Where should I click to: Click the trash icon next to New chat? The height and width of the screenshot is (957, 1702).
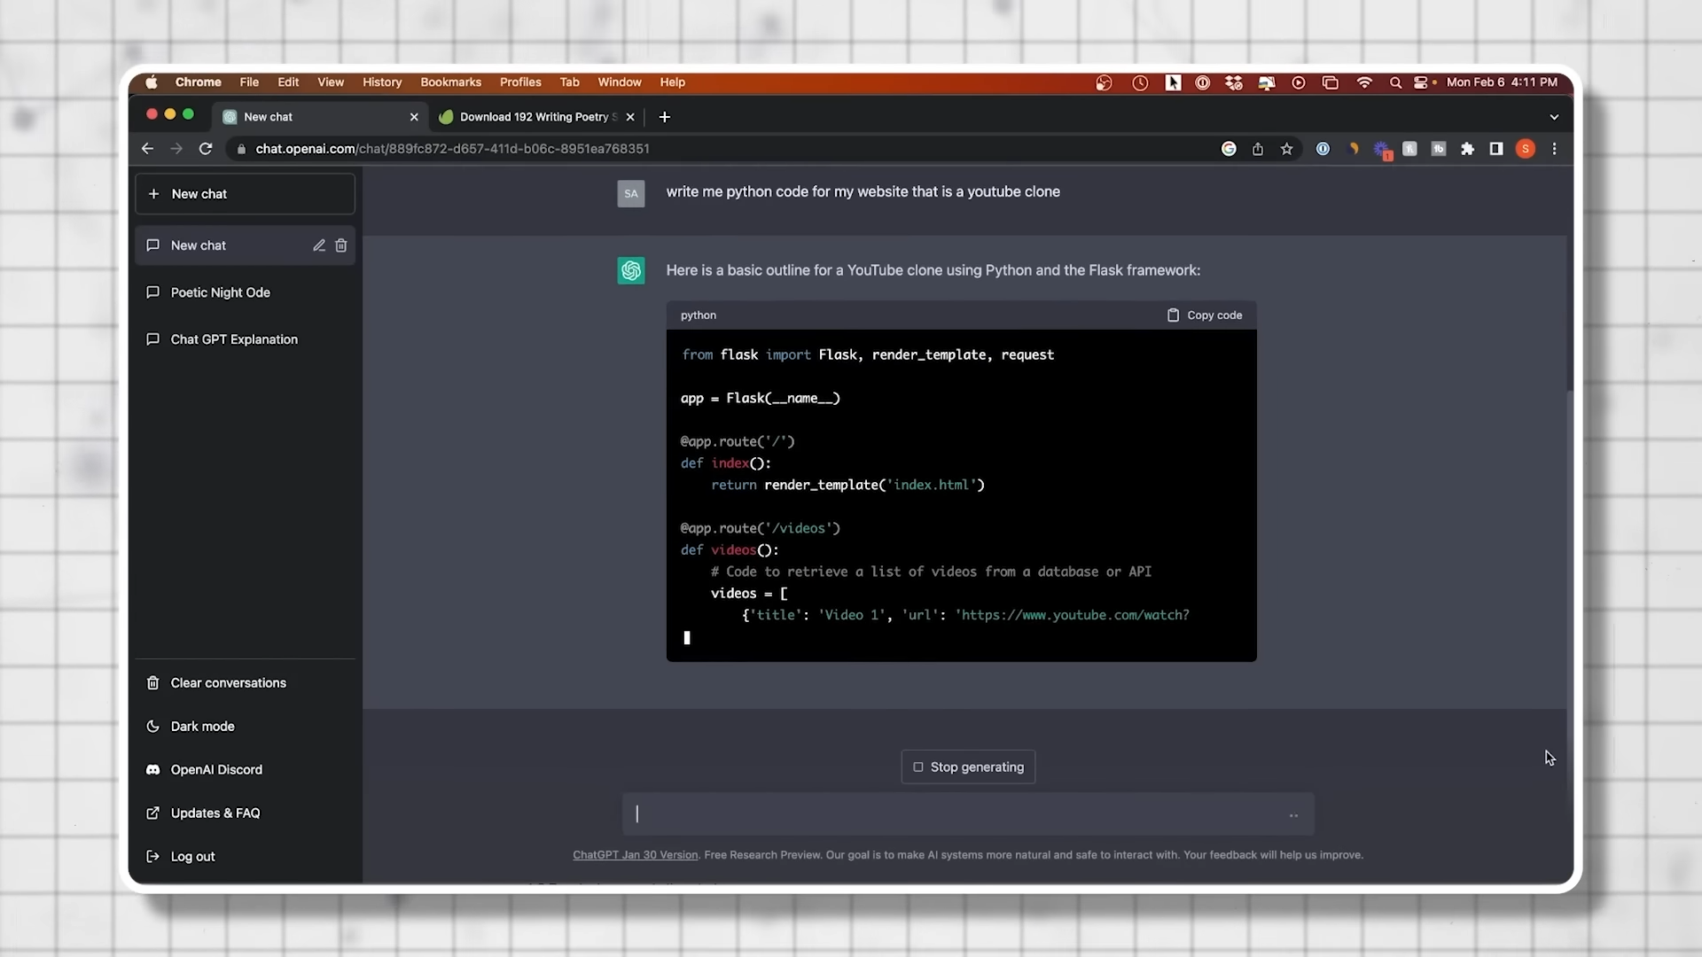[341, 245]
